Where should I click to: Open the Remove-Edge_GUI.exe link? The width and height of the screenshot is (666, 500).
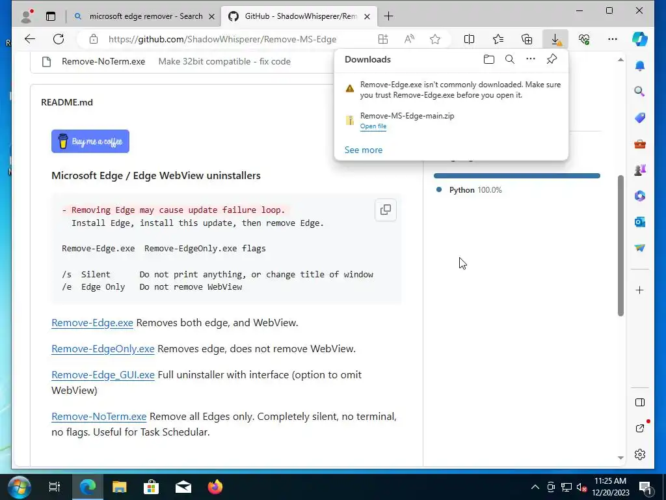[x=103, y=374]
